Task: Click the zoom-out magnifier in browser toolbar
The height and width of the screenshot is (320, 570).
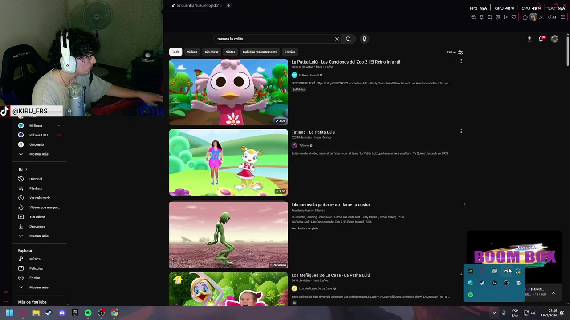Action: (473, 17)
